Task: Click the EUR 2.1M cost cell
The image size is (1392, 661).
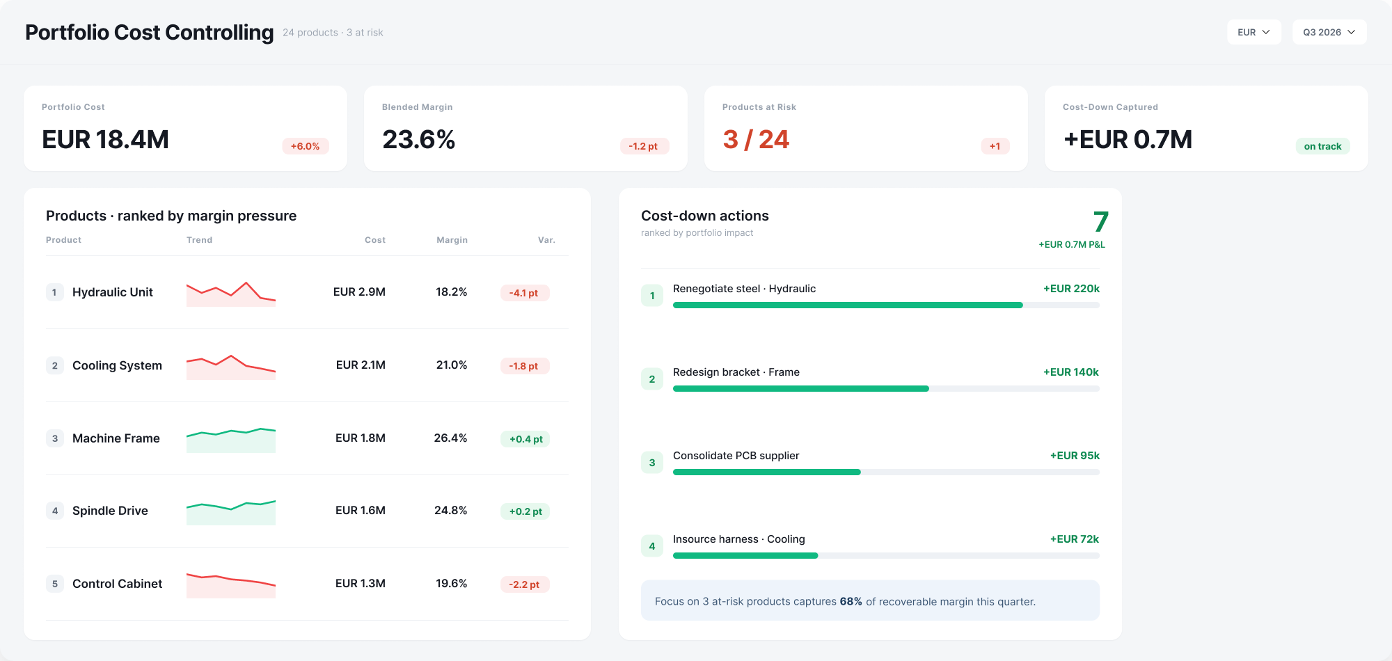Action: tap(361, 365)
